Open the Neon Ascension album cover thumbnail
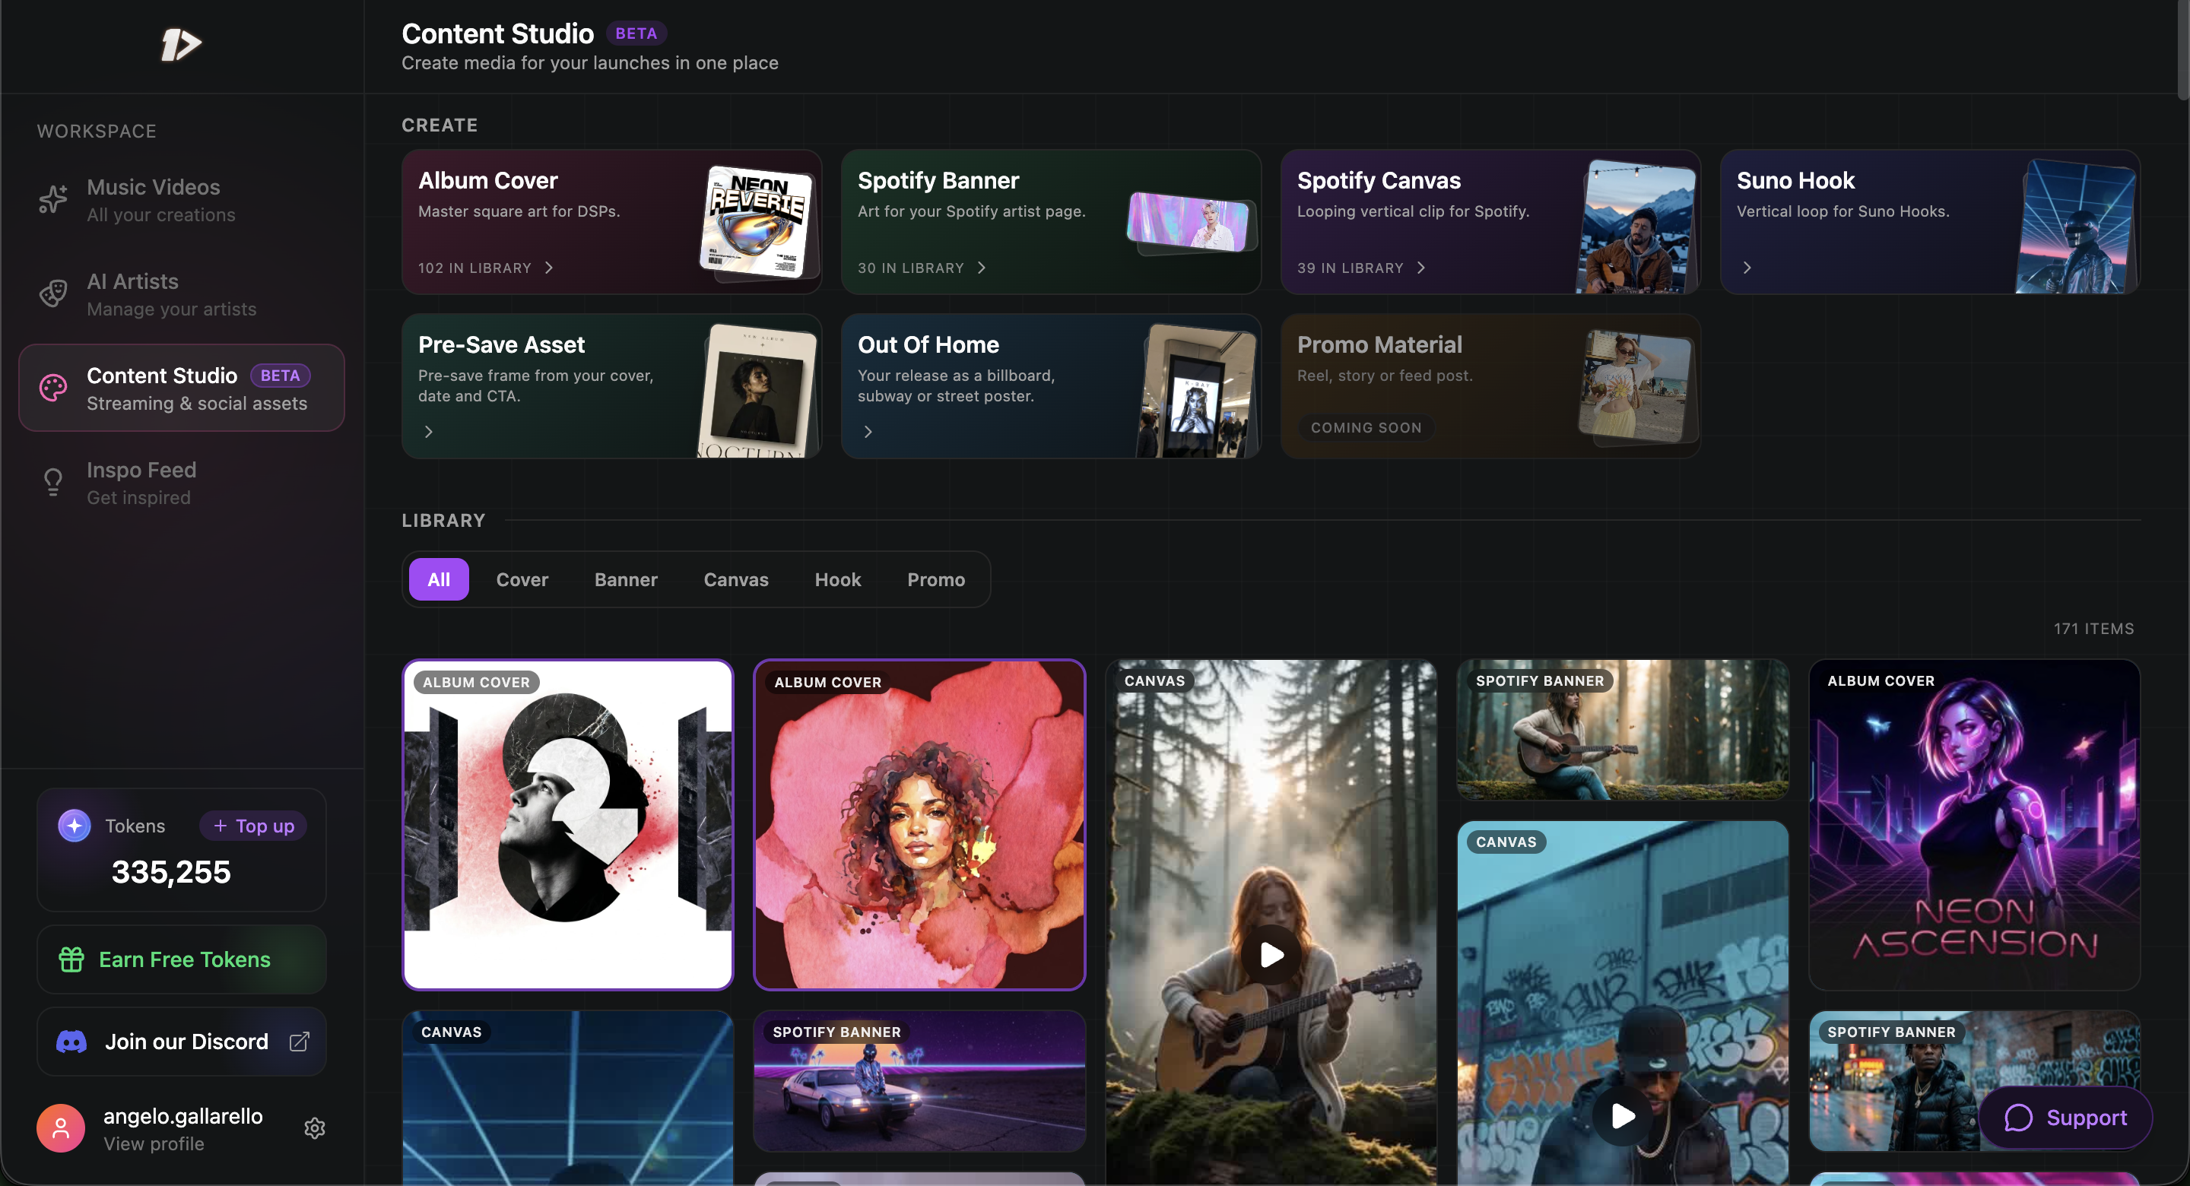Image resolution: width=2190 pixels, height=1186 pixels. (1974, 825)
